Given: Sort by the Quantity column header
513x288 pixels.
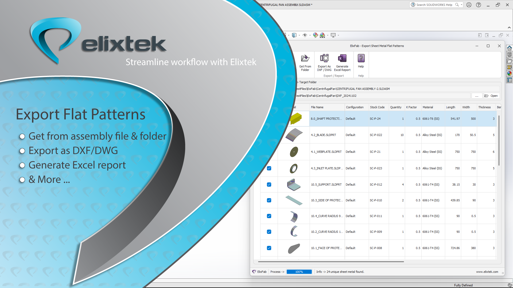Looking at the screenshot, I should point(397,107).
